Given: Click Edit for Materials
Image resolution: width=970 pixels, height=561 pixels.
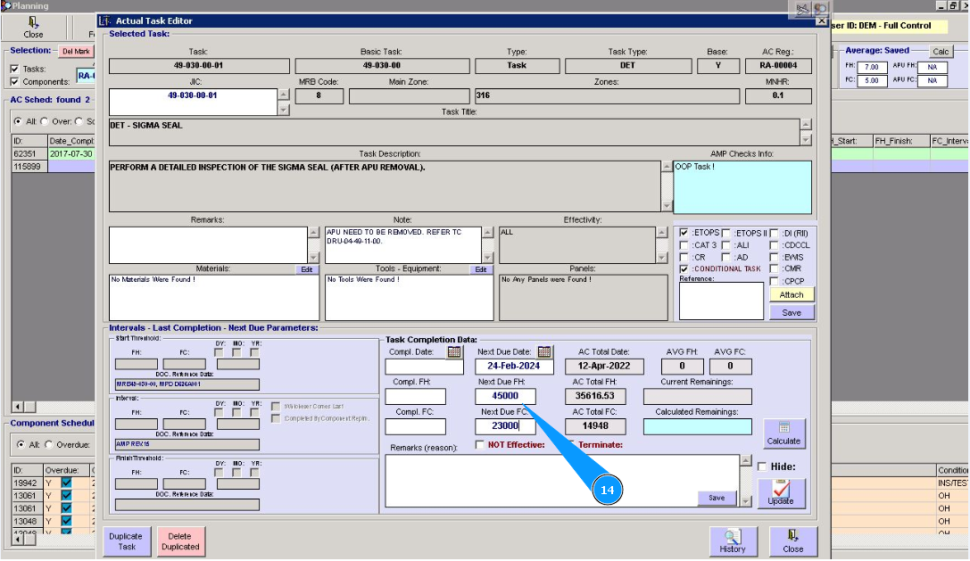Looking at the screenshot, I should tap(307, 269).
